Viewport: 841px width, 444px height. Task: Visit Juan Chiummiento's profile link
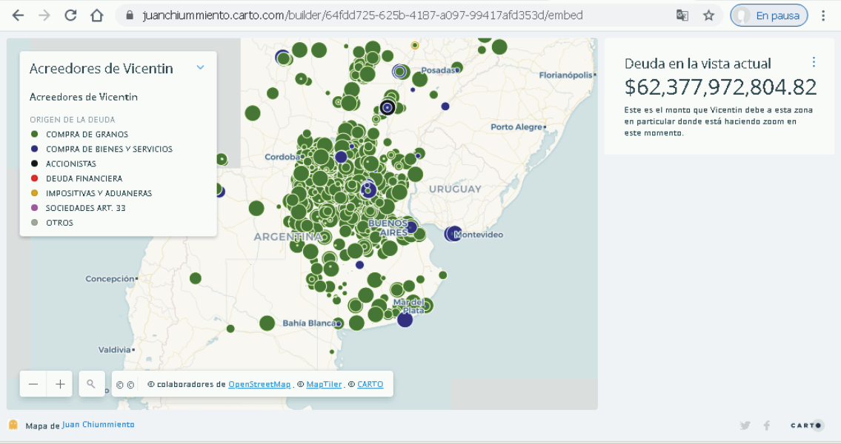98,425
